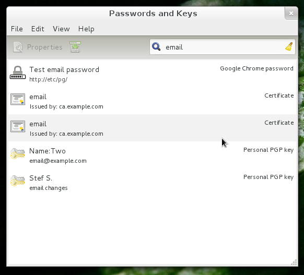
Task: Select the Stef S. "email changes" row
Action: pos(152,182)
